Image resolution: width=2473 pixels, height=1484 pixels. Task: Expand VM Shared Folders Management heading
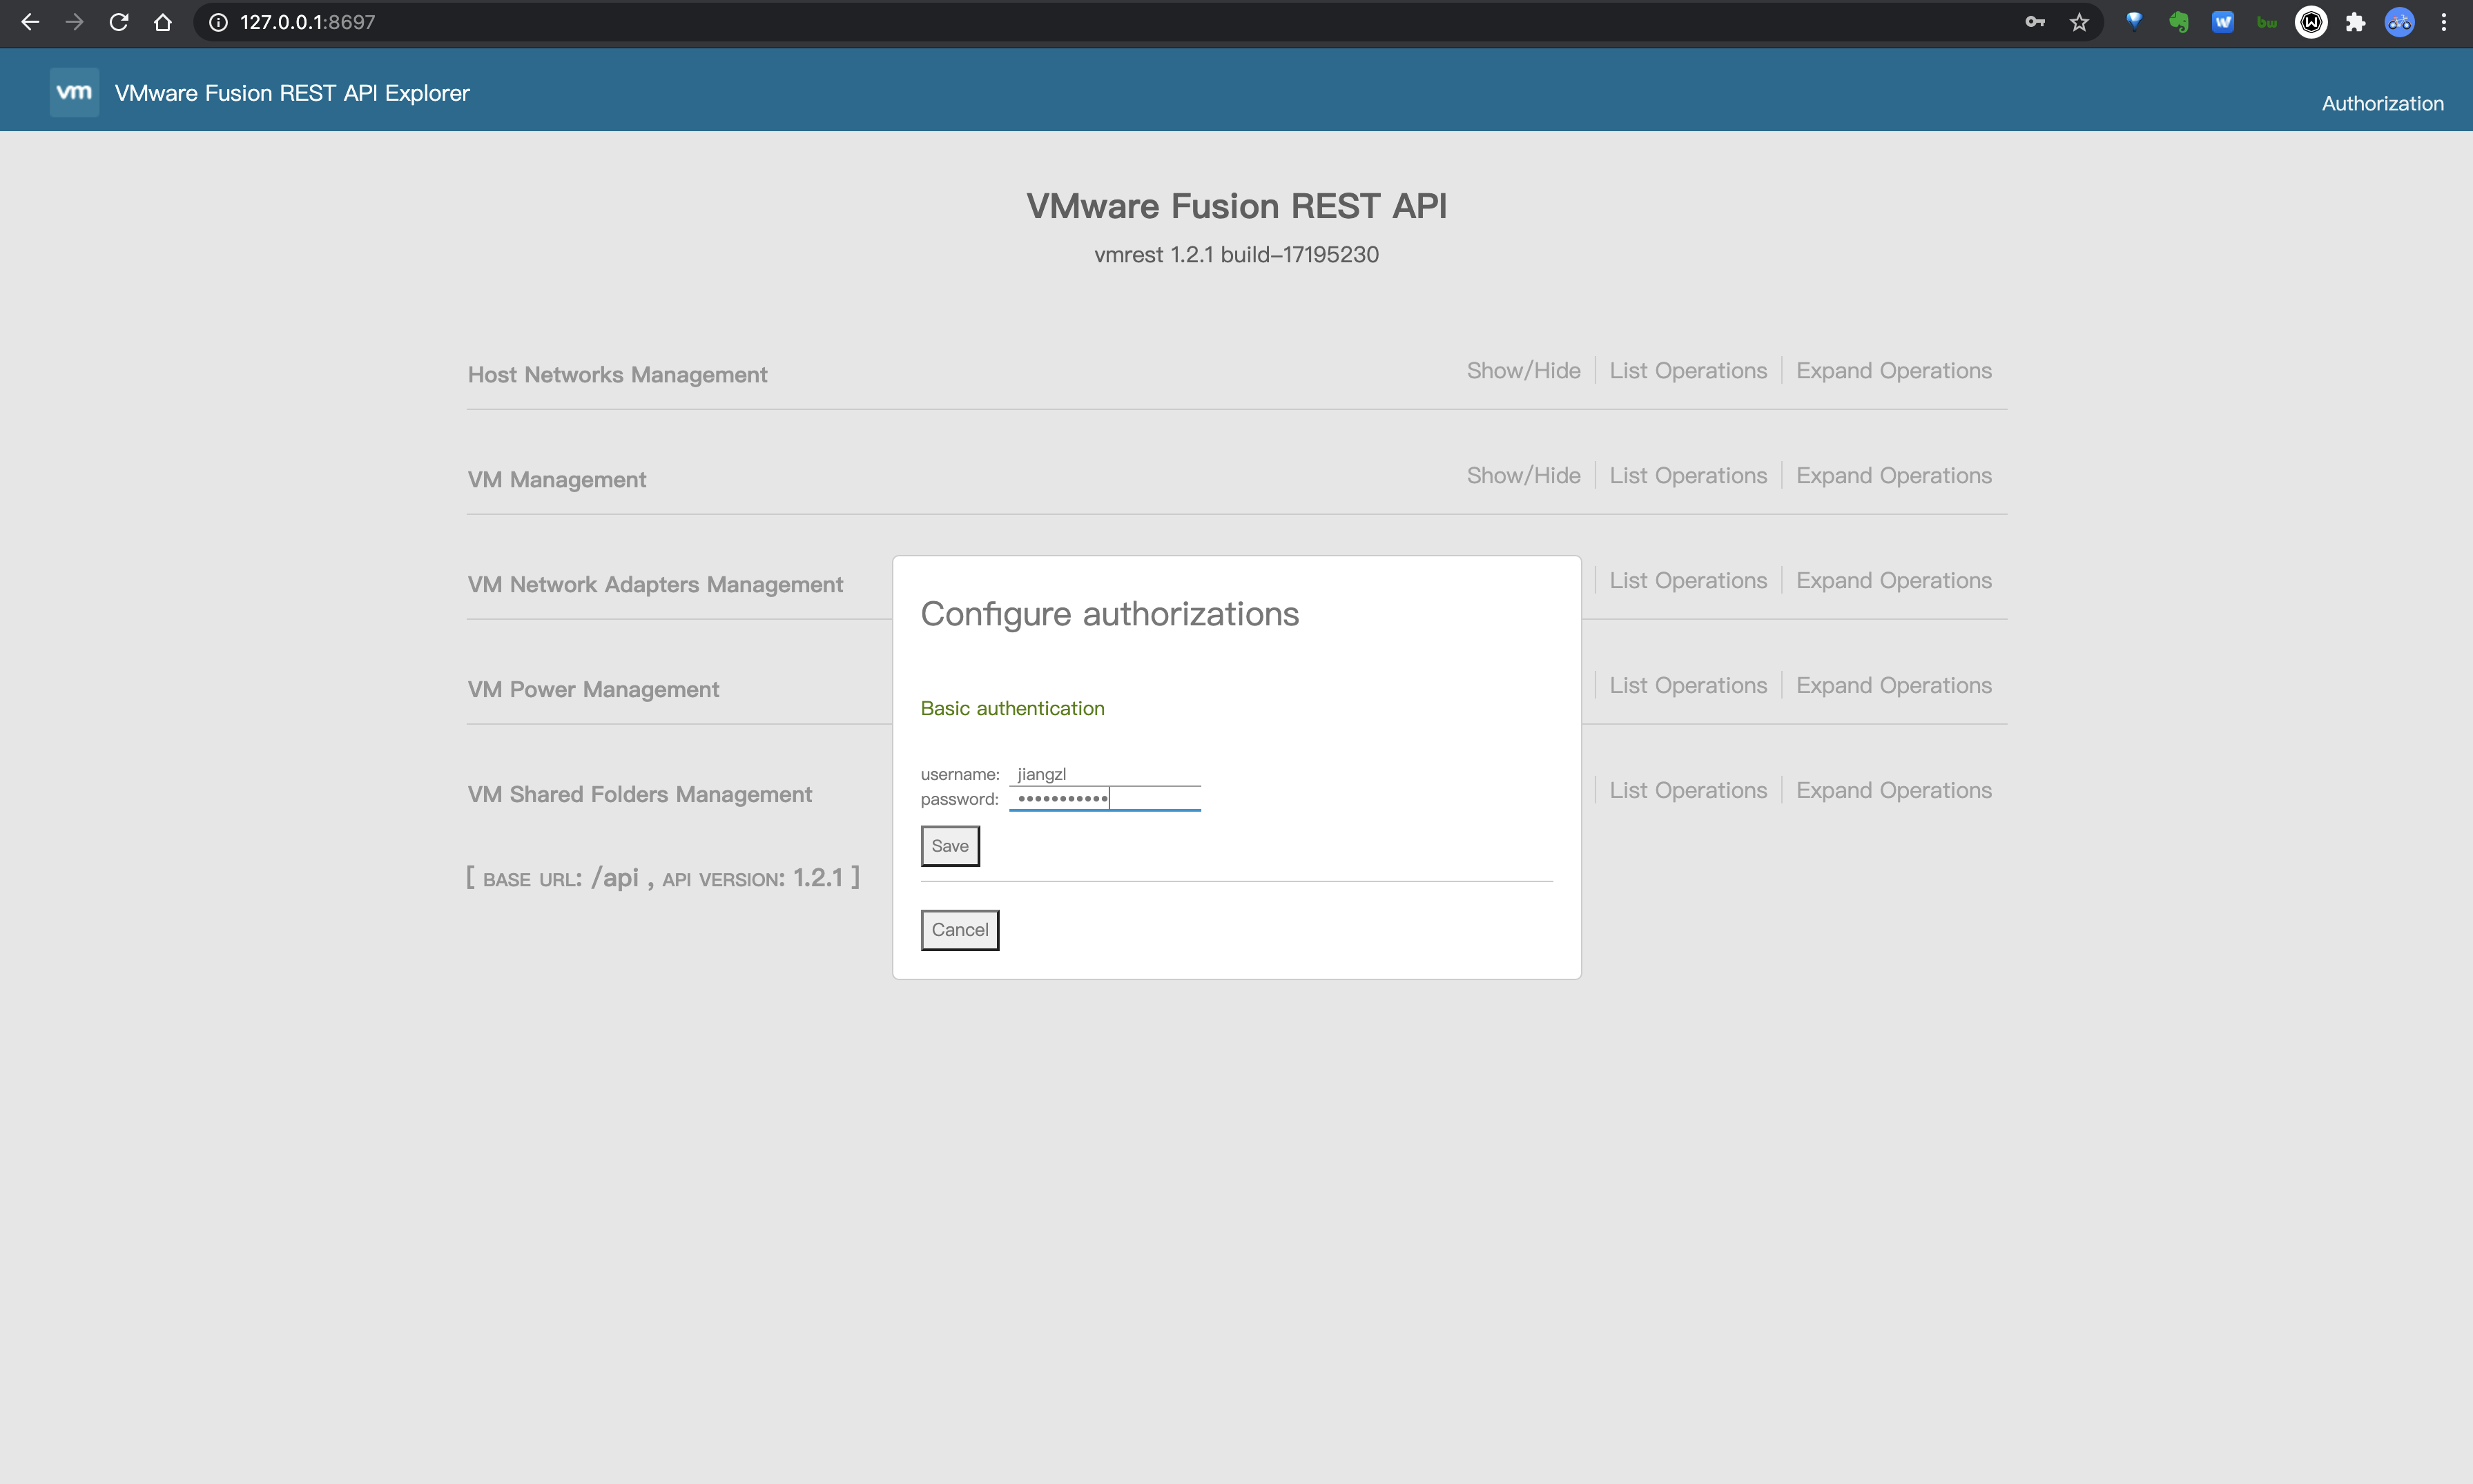pyautogui.click(x=640, y=794)
